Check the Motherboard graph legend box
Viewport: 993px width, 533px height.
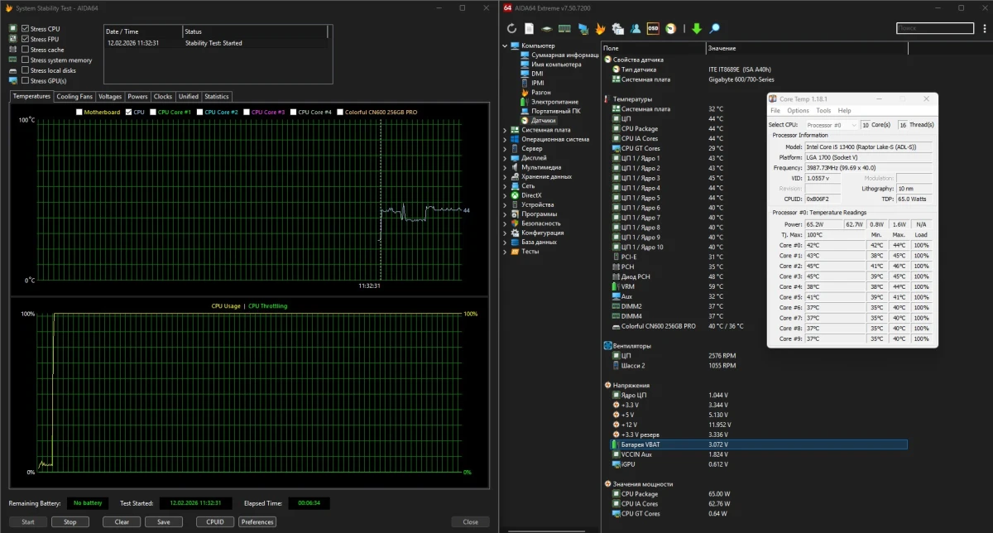[x=79, y=113]
